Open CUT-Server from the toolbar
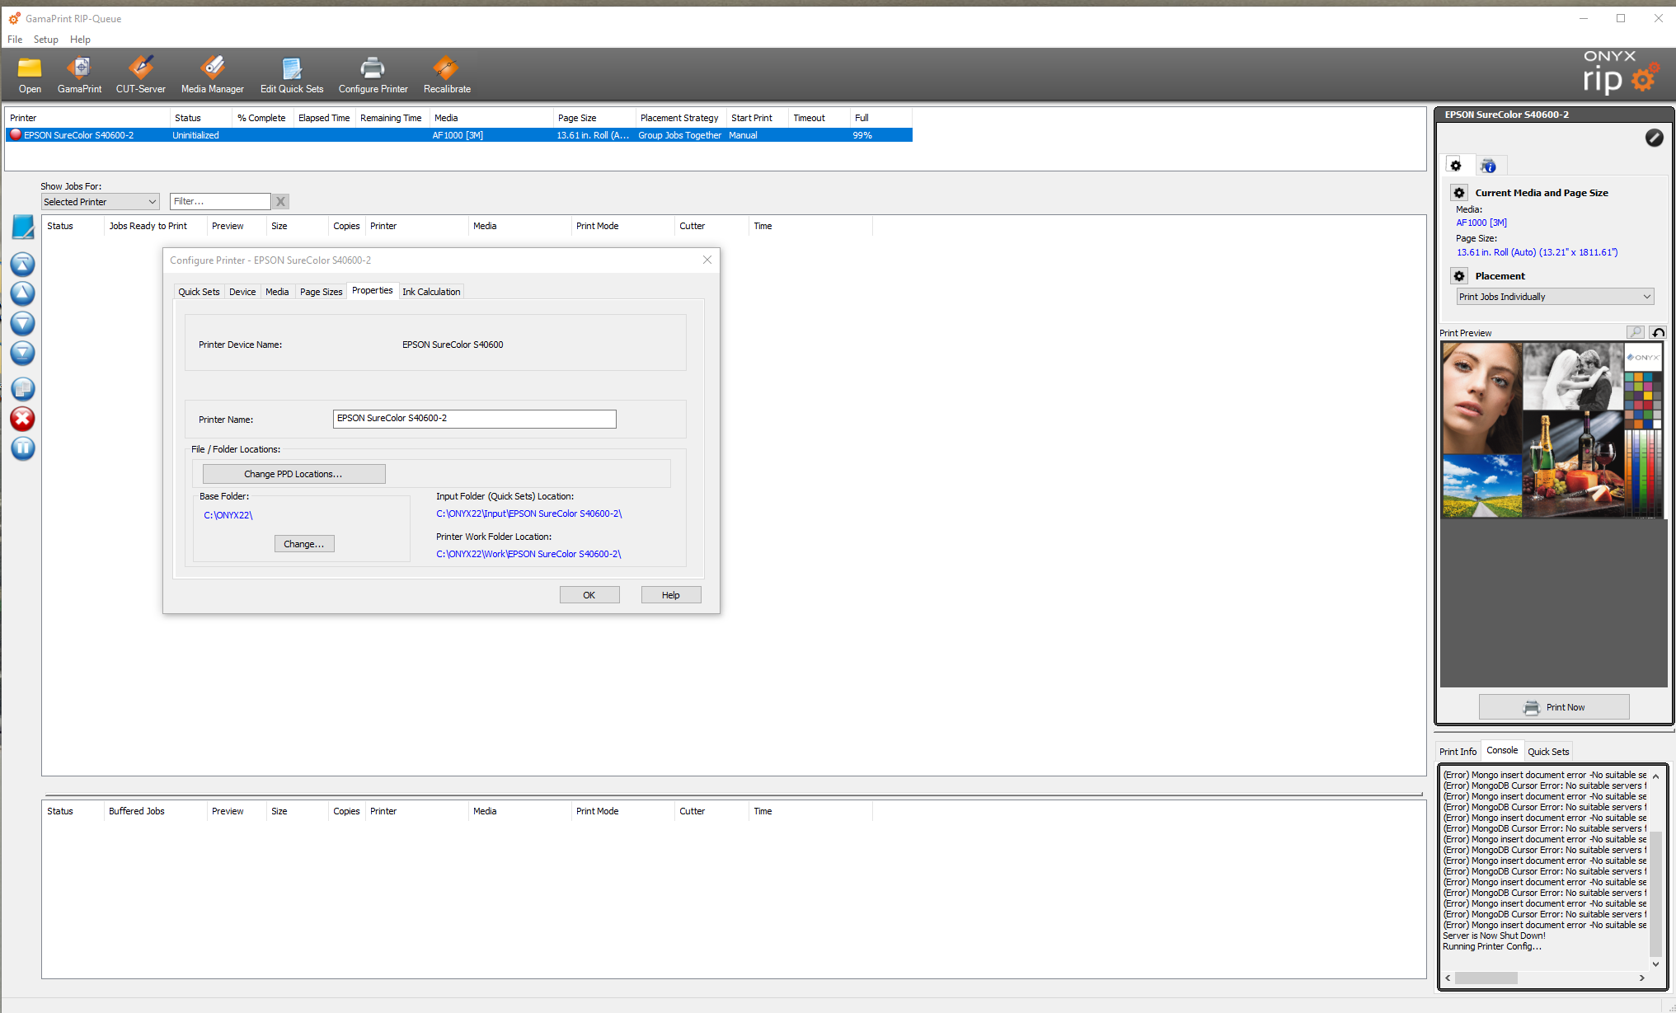 (x=140, y=74)
